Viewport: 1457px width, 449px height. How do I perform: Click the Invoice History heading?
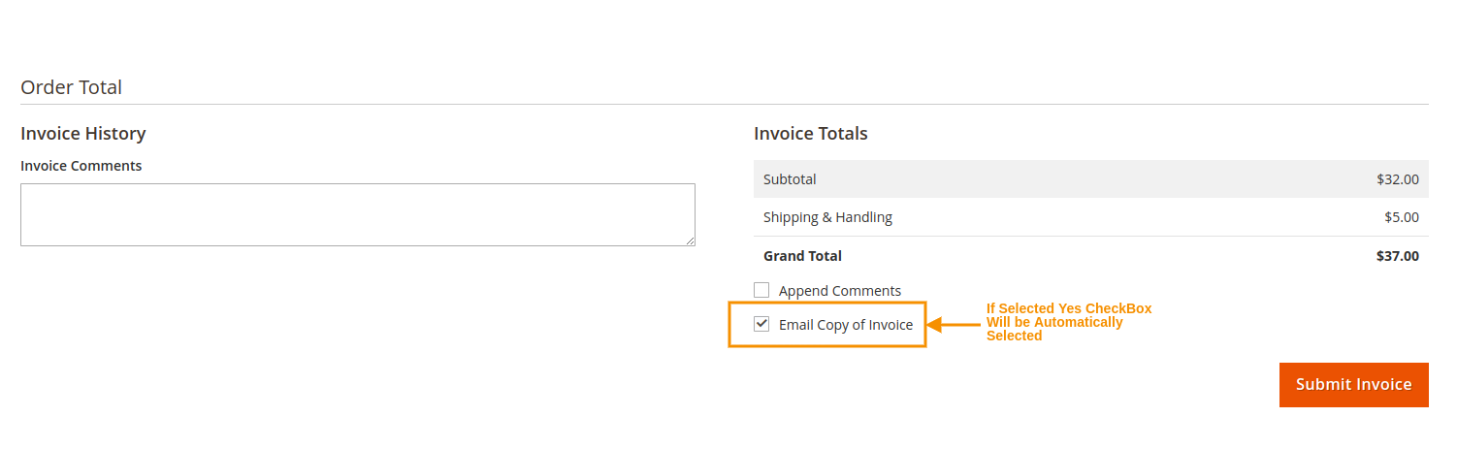point(82,133)
